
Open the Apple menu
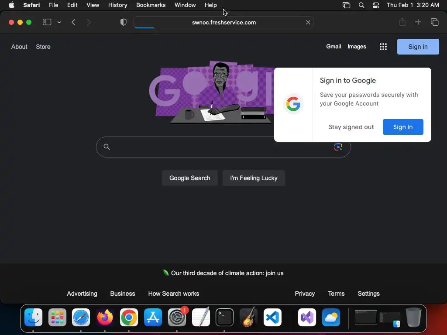[x=11, y=5]
